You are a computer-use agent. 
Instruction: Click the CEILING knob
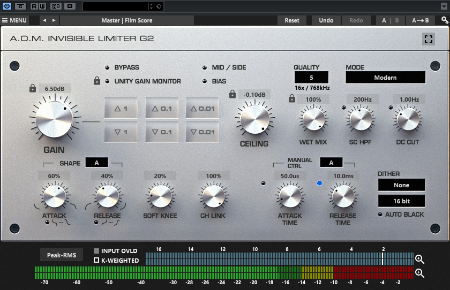click(255, 119)
